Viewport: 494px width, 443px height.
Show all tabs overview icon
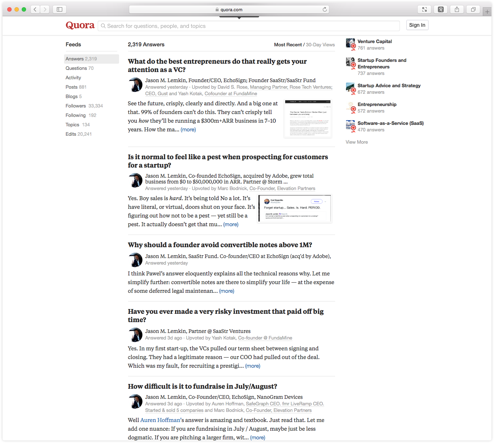tap(473, 9)
